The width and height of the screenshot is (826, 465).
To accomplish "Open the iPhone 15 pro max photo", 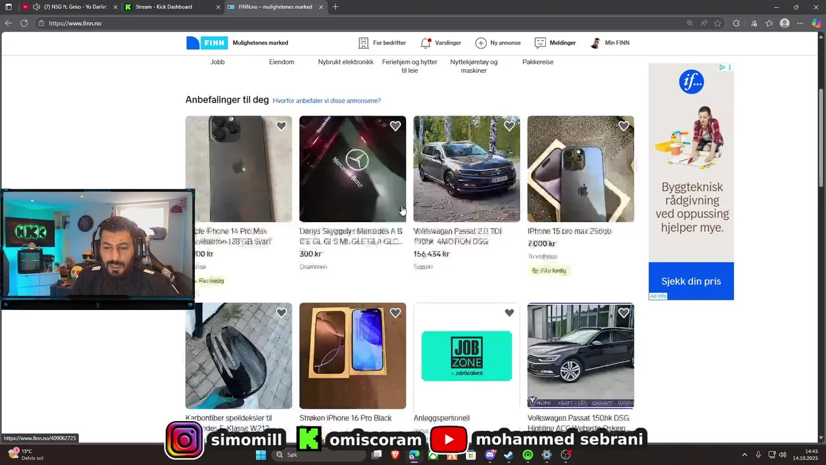I will (581, 169).
